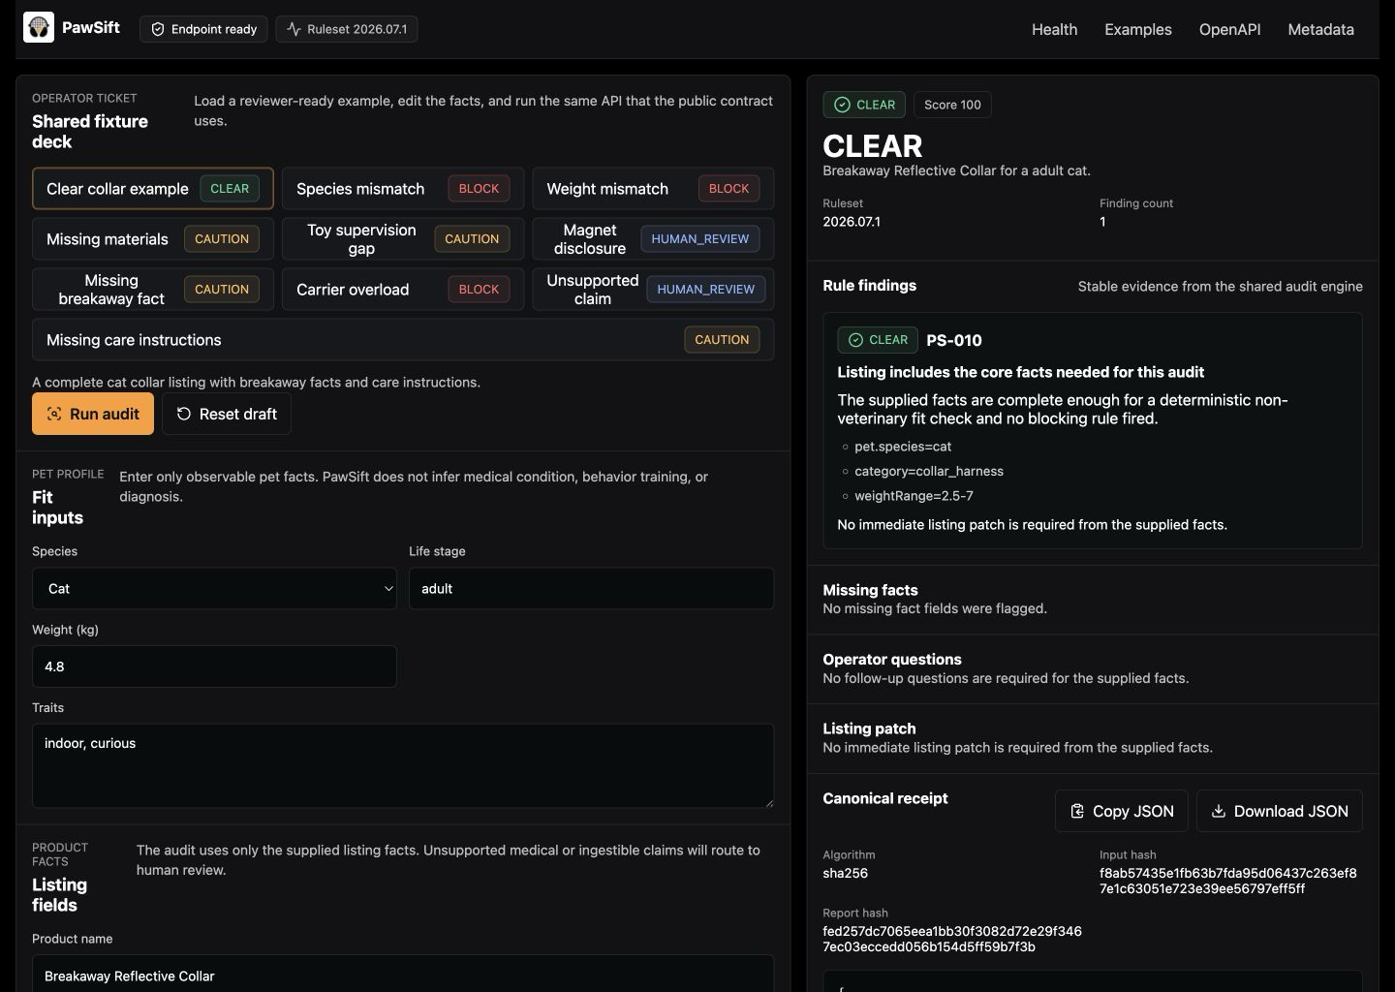Load the Missing materials fixture
Viewport: 1395px width, 992px height.
tap(153, 239)
